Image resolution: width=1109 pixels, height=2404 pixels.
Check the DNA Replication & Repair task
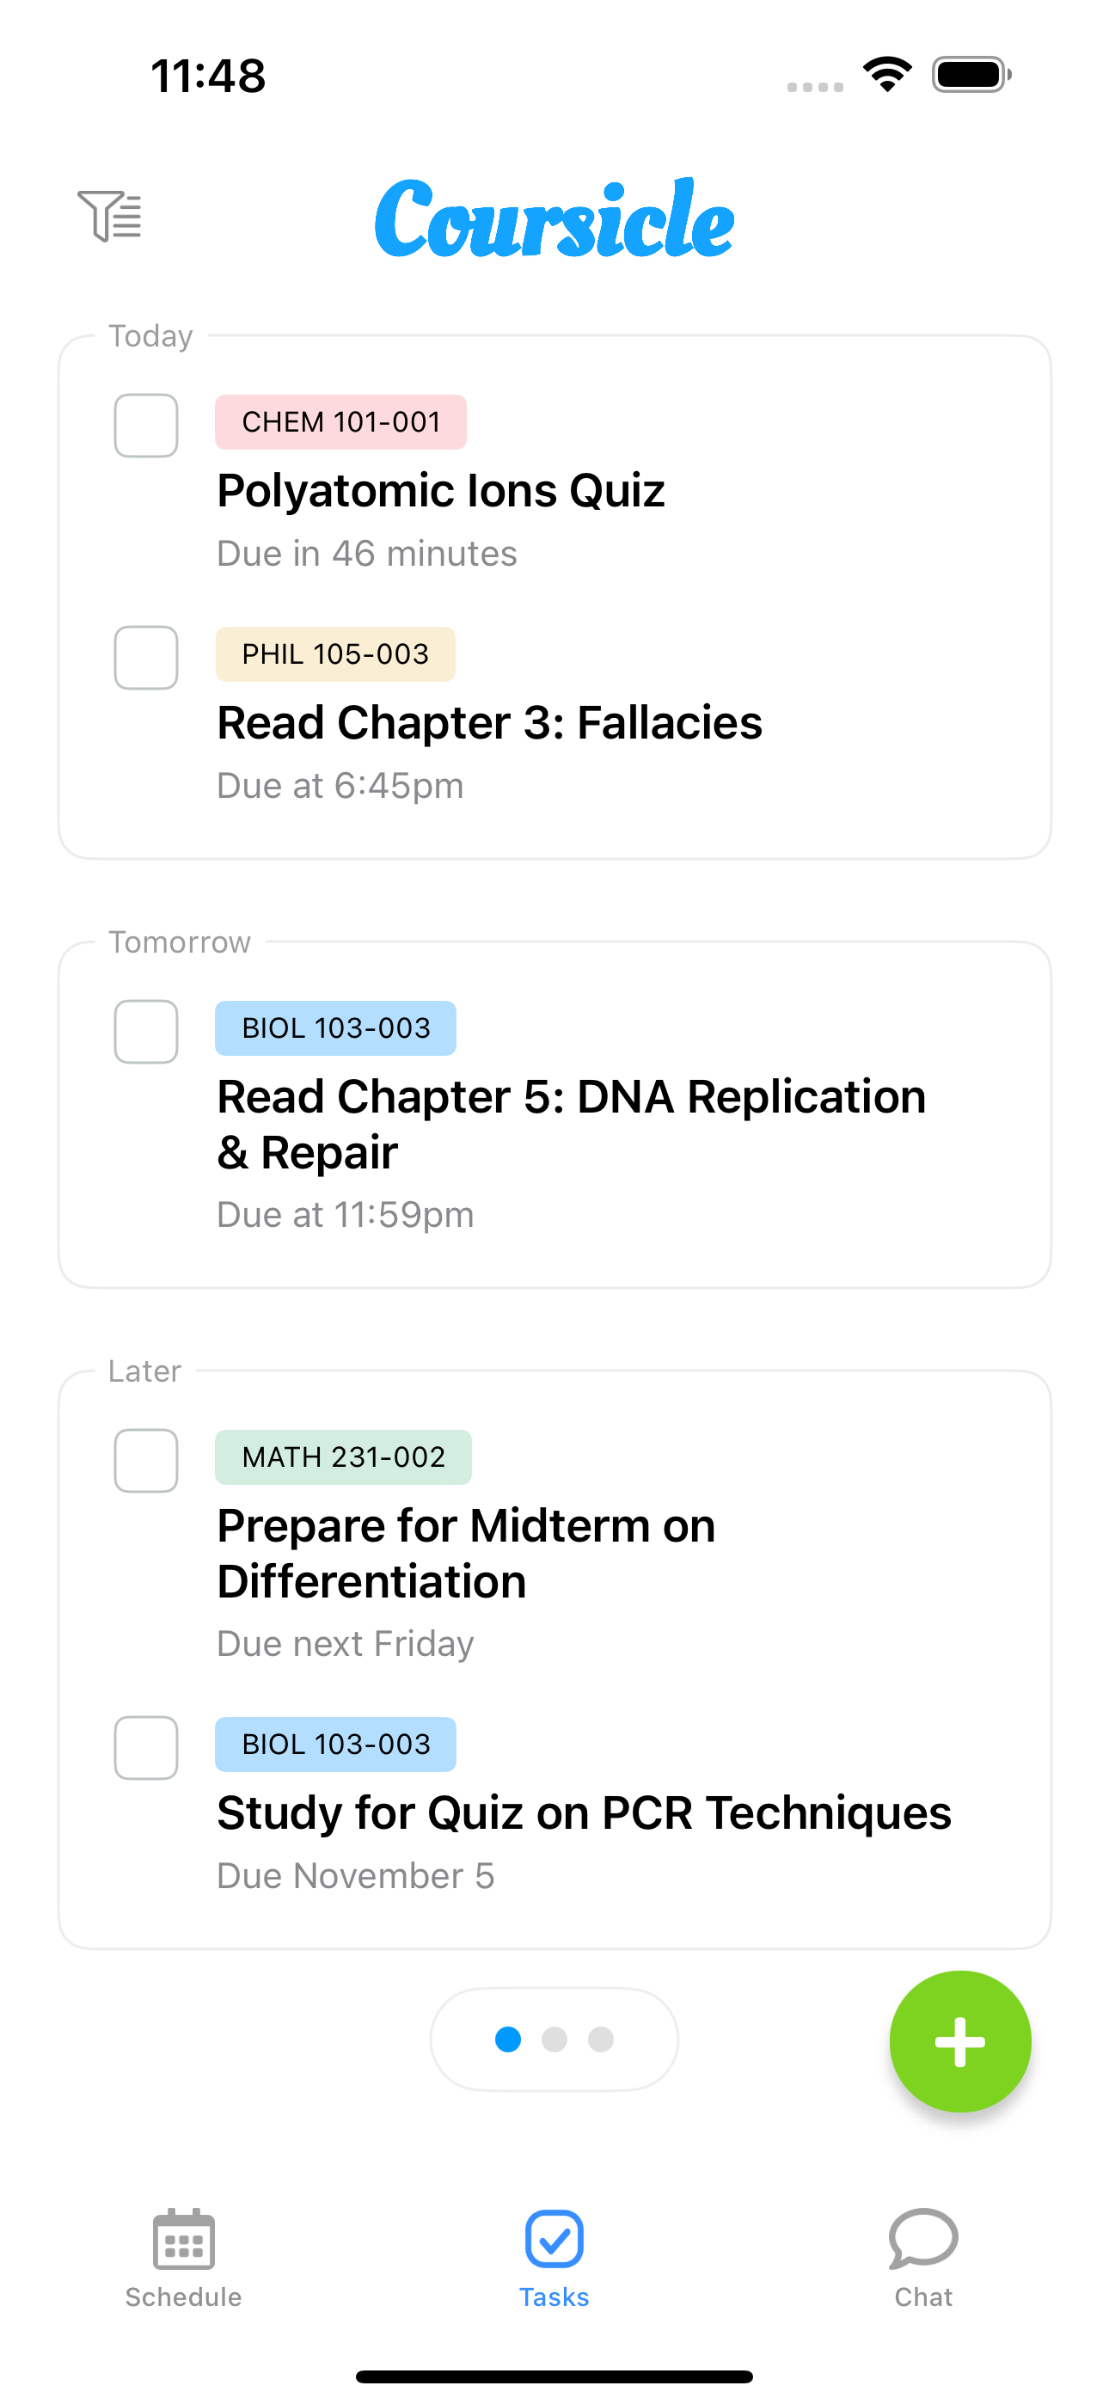click(145, 1031)
